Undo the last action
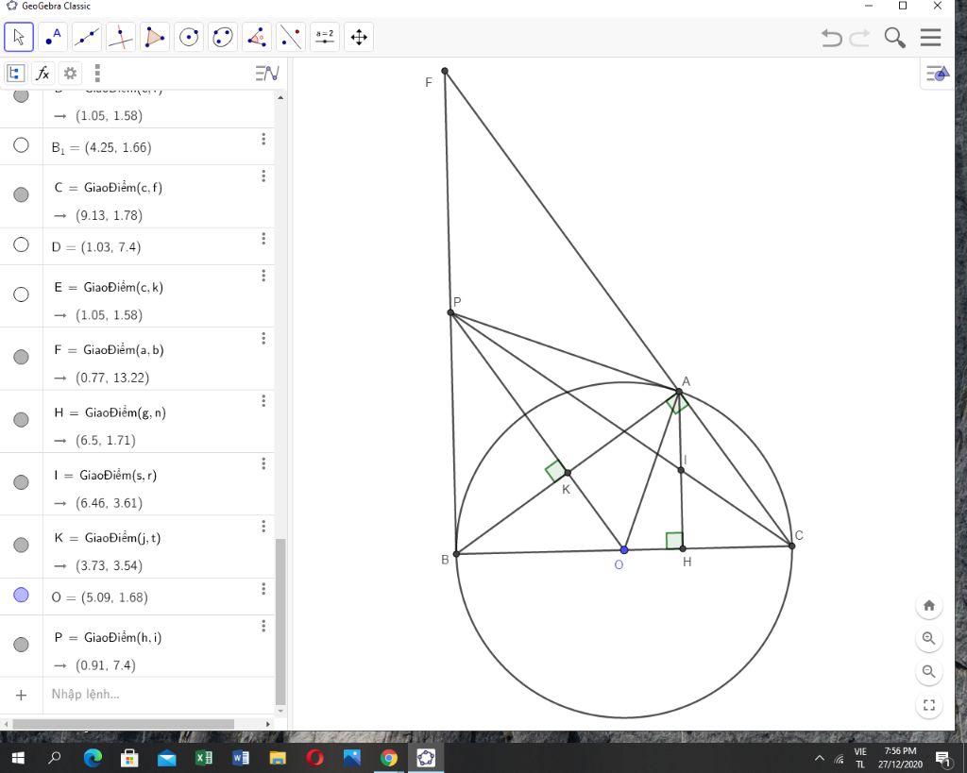The width and height of the screenshot is (967, 773). (831, 38)
